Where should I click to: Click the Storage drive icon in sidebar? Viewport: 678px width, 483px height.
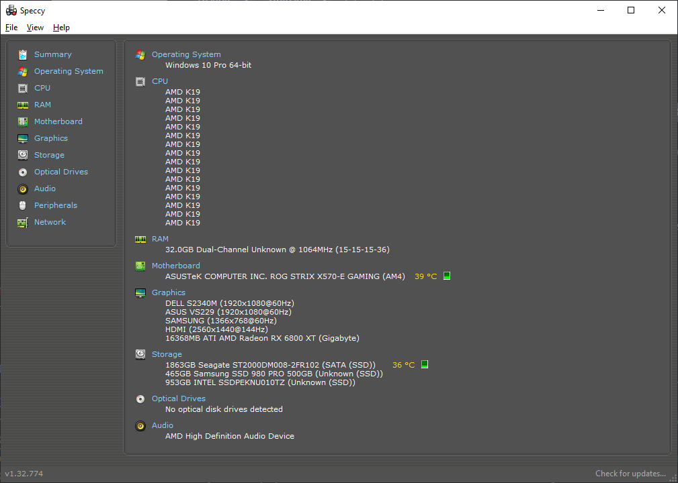(23, 155)
